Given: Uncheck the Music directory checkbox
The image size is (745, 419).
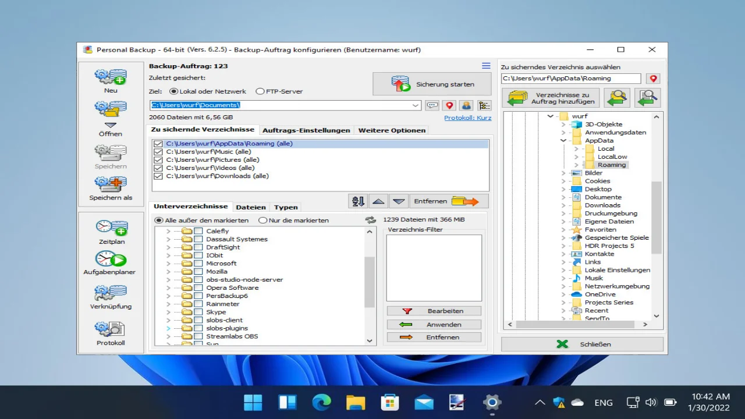Looking at the screenshot, I should click(x=158, y=152).
